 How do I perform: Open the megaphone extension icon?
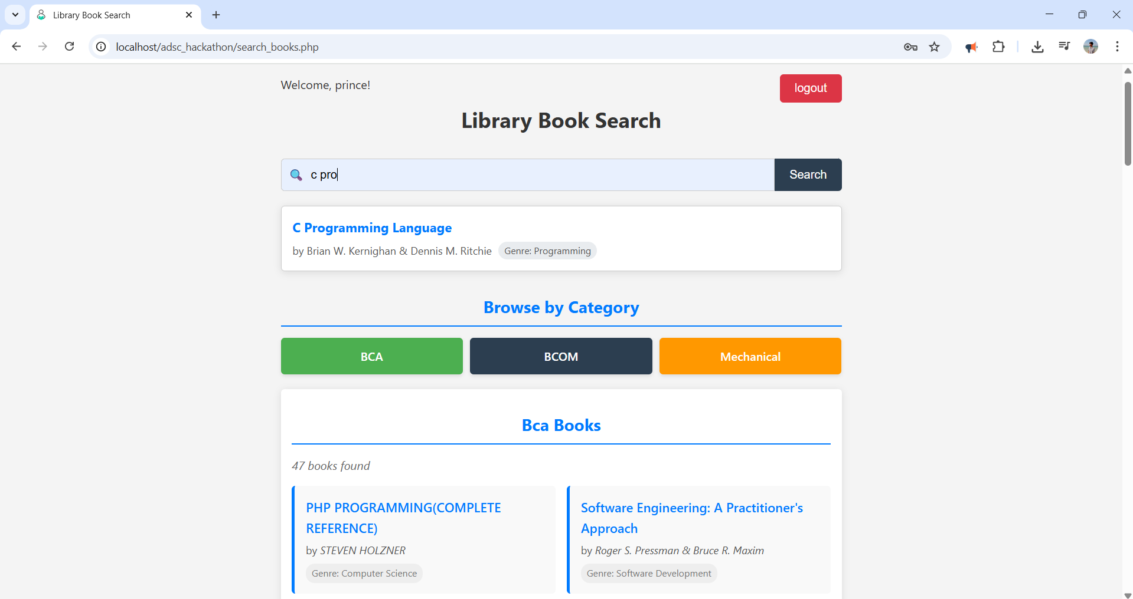coord(971,47)
